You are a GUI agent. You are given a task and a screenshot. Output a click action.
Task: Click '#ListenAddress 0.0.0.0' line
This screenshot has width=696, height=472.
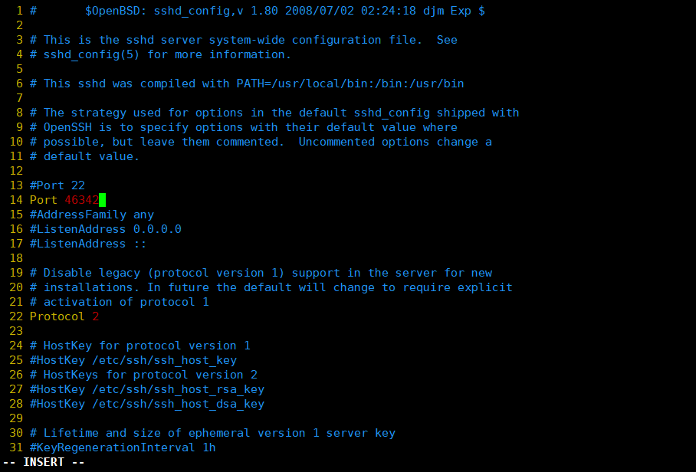coord(106,229)
